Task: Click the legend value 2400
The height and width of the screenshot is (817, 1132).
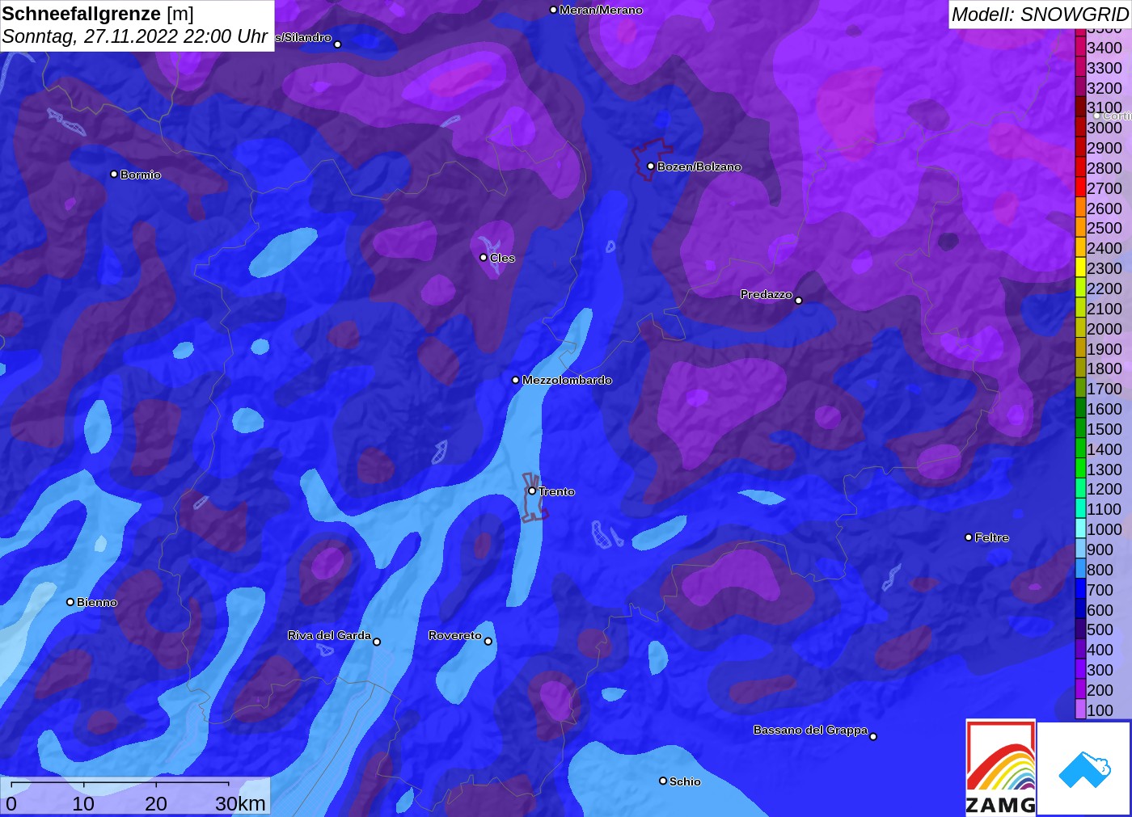Action: pos(1105,248)
